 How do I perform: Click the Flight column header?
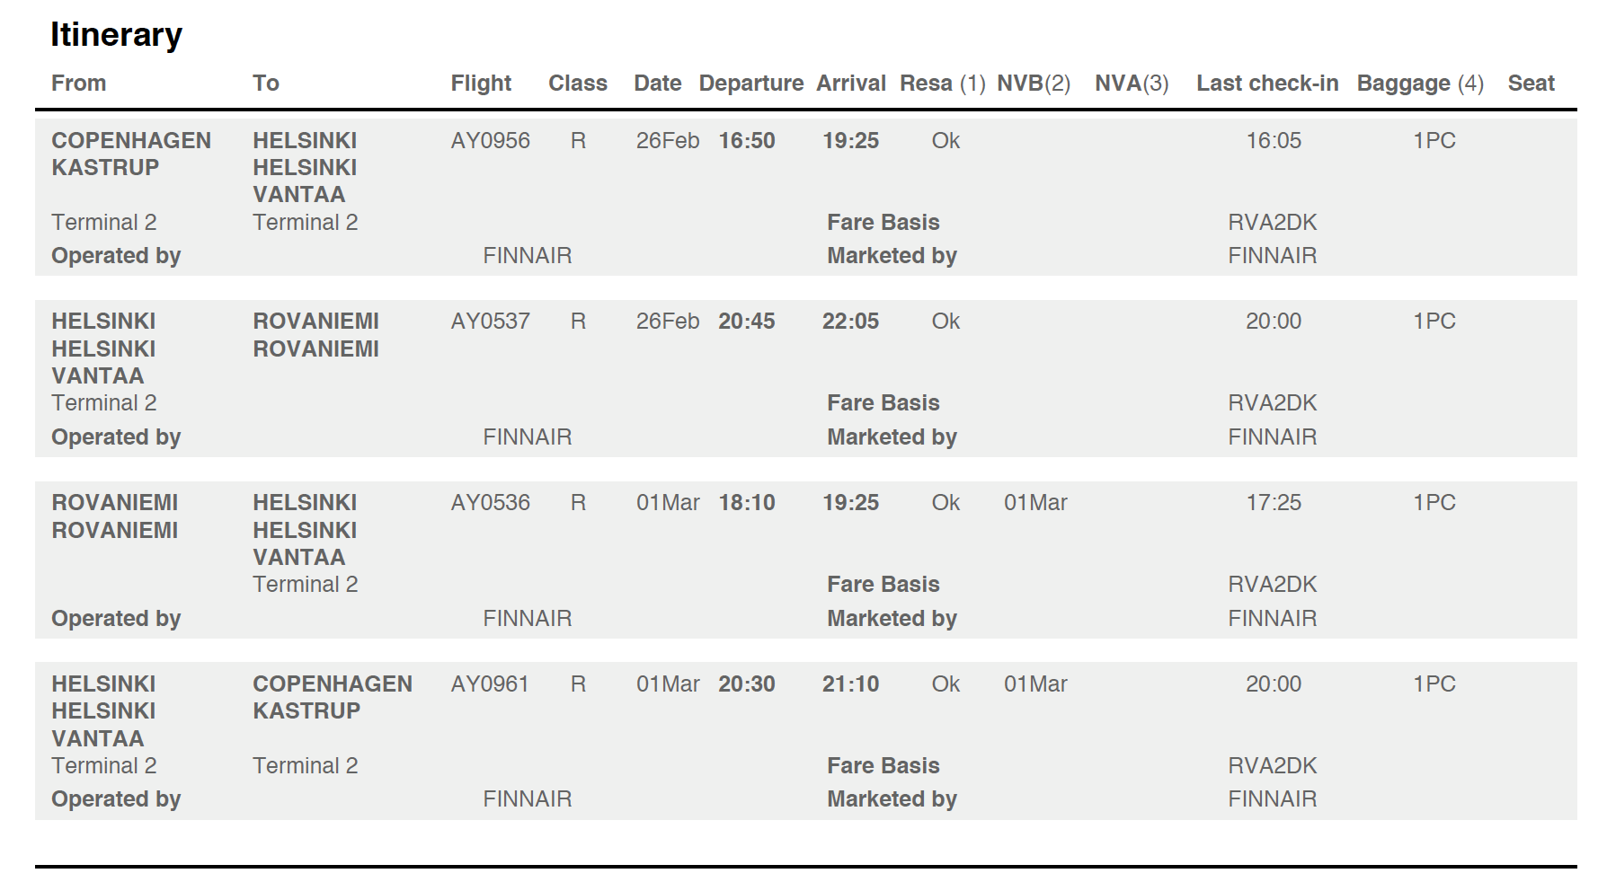(481, 84)
